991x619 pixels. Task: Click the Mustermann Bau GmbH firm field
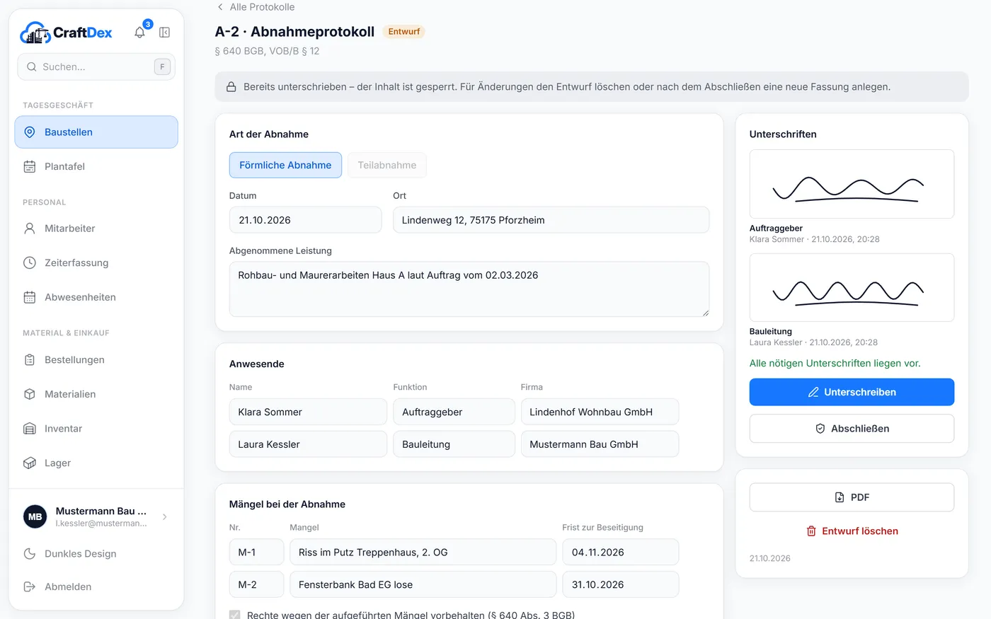(x=600, y=444)
